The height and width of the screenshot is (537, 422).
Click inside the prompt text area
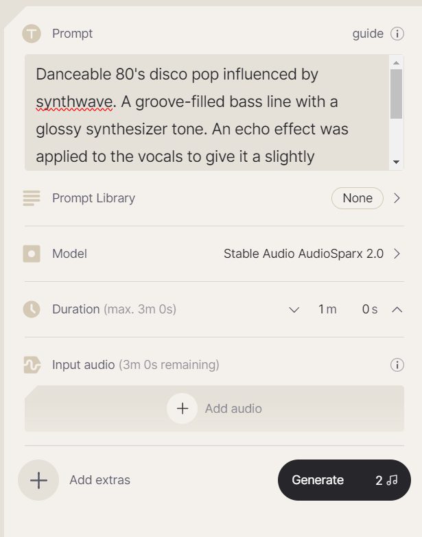[207, 112]
